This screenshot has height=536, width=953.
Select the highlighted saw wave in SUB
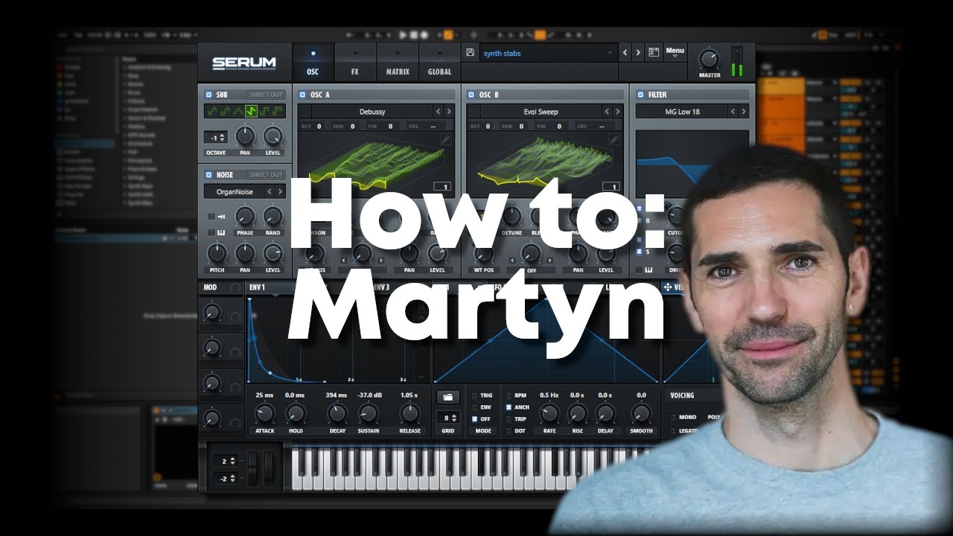tap(252, 111)
